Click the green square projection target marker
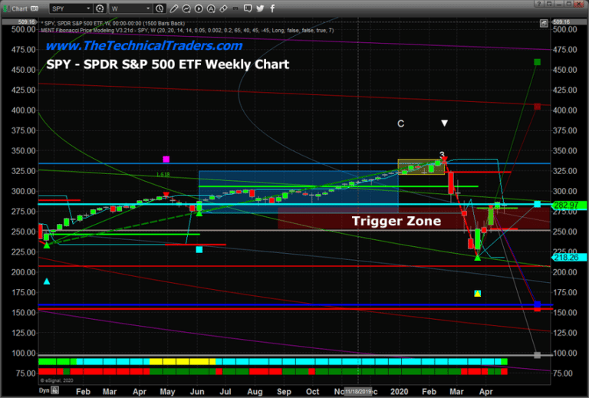Screen dimensions: 589x398 [x=538, y=62]
